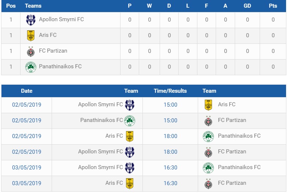297x195 pixels.
Task: Click first 02/05/2019 date link
Action: (26, 105)
